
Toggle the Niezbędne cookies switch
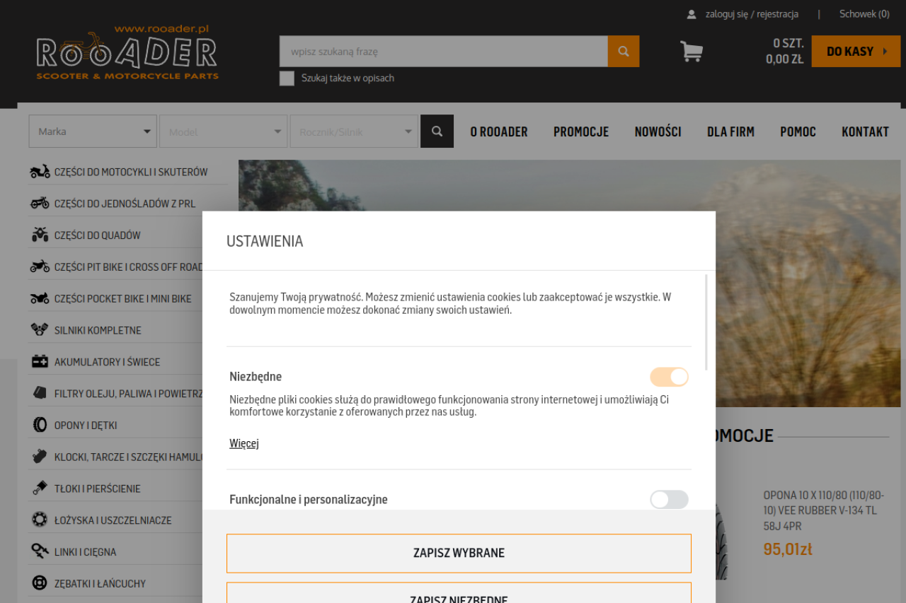click(x=669, y=377)
